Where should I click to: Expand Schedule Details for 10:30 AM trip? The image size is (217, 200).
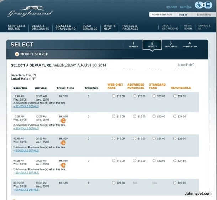[26, 129]
